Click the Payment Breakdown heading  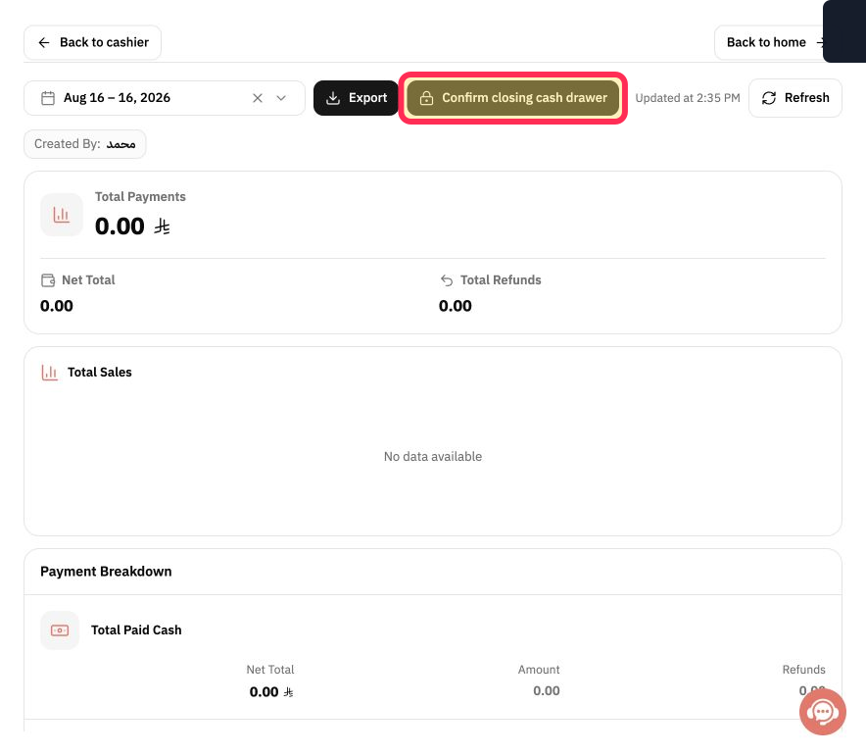(106, 572)
